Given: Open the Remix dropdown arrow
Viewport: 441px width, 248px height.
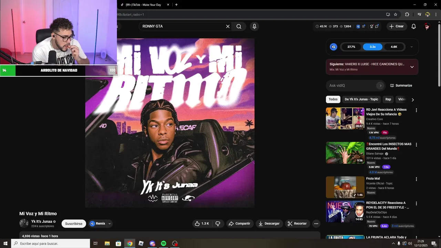Looking at the screenshot, I should 110,224.
